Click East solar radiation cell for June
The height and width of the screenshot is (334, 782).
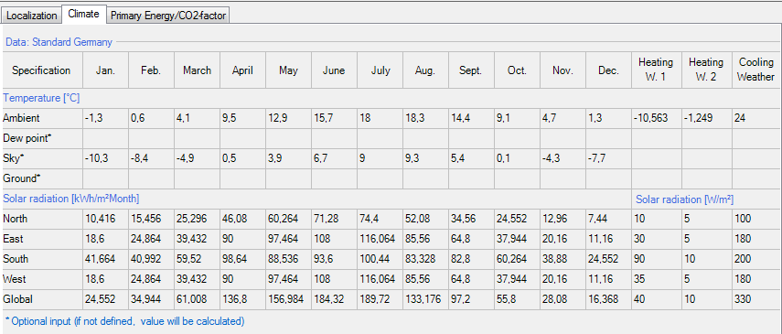[334, 239]
